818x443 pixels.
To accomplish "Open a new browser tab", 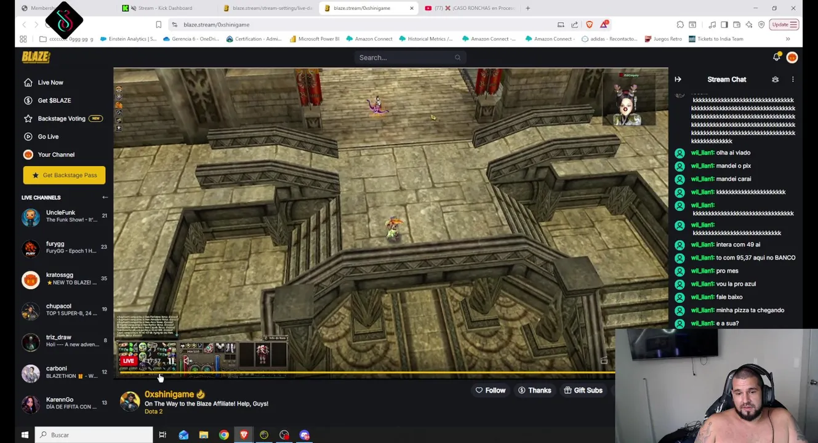I will [x=527, y=8].
